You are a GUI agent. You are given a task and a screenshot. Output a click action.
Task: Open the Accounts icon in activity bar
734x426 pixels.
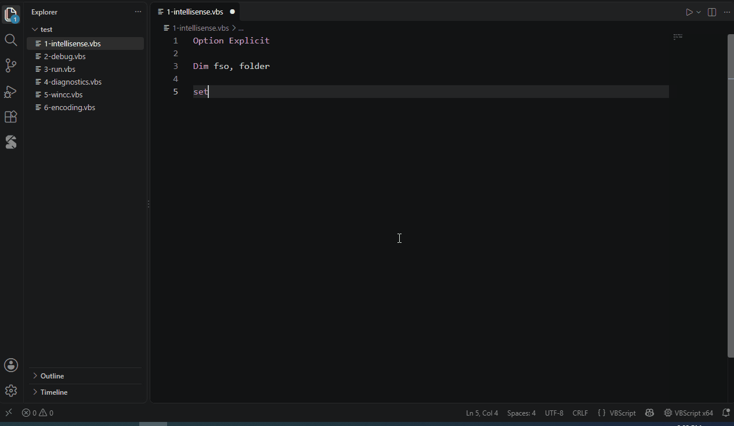coord(11,365)
